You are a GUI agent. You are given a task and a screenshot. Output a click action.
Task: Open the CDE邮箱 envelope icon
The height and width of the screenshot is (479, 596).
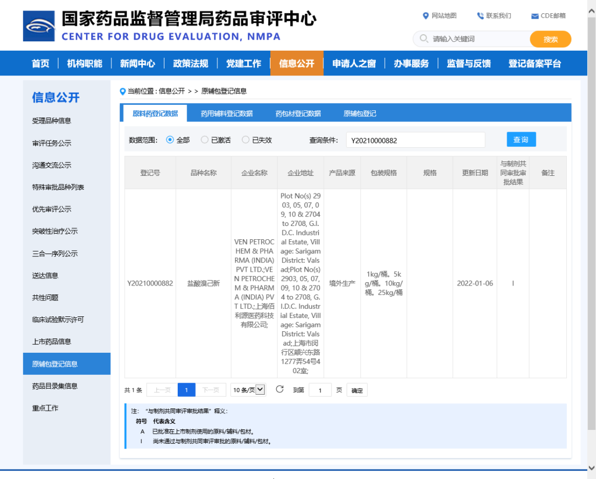pyautogui.click(x=535, y=16)
